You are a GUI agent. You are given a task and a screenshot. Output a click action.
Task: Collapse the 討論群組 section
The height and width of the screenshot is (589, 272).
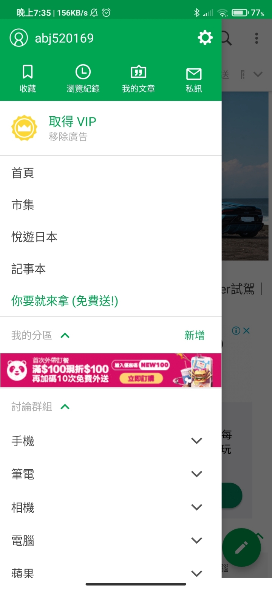65,407
